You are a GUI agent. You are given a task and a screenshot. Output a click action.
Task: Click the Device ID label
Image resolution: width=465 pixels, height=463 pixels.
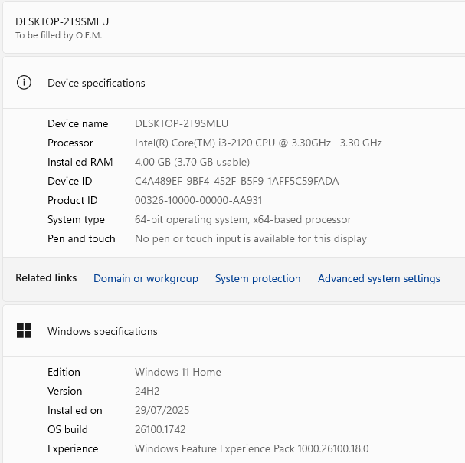click(x=70, y=181)
